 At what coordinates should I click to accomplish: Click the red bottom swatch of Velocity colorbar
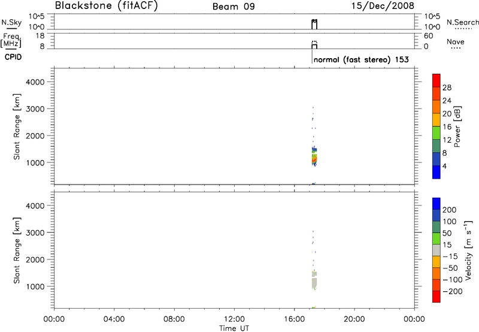click(x=436, y=297)
